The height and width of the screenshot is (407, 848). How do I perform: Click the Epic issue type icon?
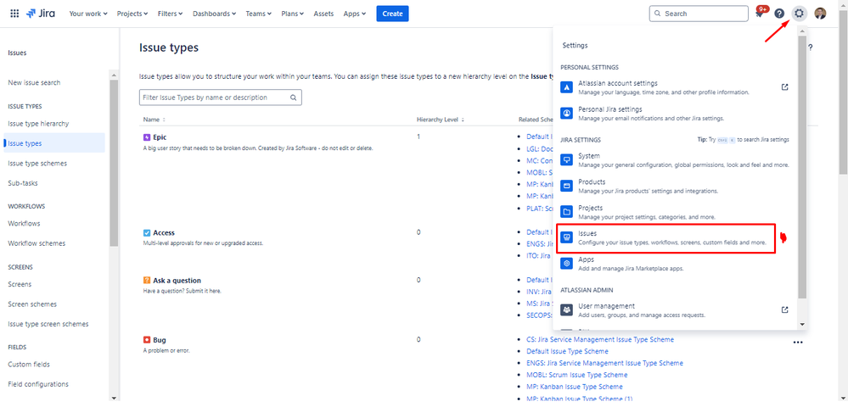pos(147,137)
